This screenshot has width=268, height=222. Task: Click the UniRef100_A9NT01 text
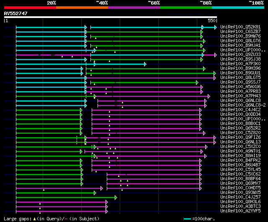pos(240,151)
